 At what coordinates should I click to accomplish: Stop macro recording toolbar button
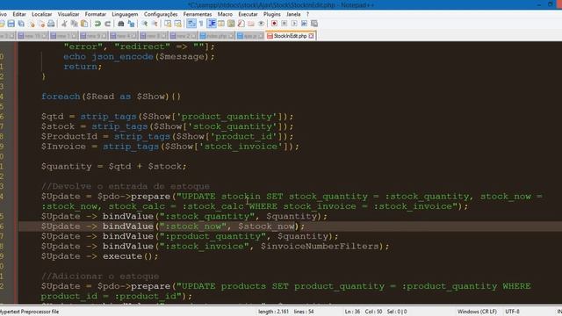coord(285,24)
